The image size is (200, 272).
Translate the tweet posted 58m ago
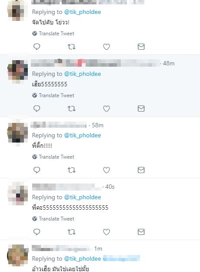pyautogui.click(x=53, y=157)
